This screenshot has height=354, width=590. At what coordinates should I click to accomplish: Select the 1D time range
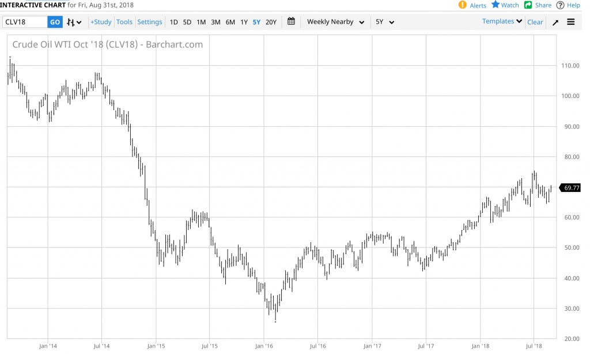click(x=173, y=22)
